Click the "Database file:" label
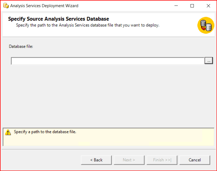Viewport: 217px width, 171px height. [21, 47]
